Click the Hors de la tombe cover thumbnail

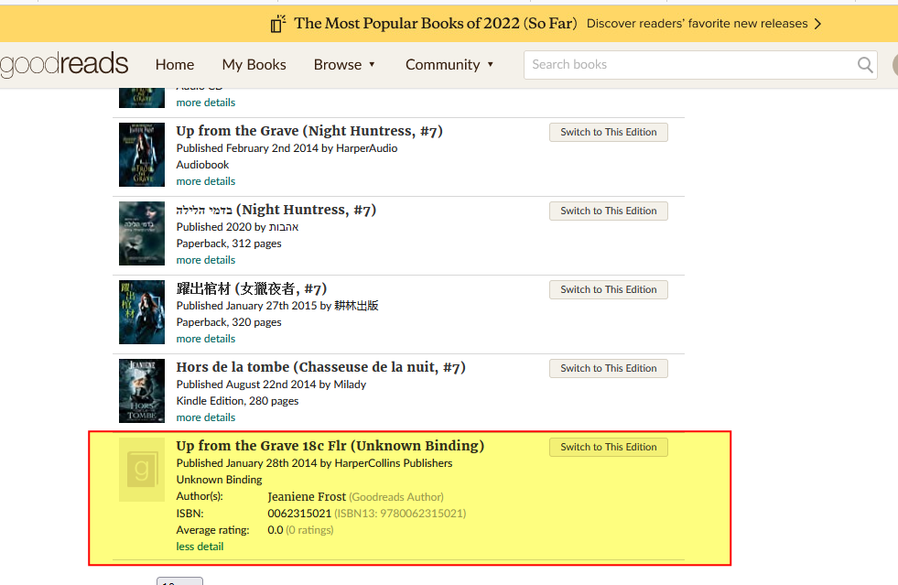click(142, 391)
